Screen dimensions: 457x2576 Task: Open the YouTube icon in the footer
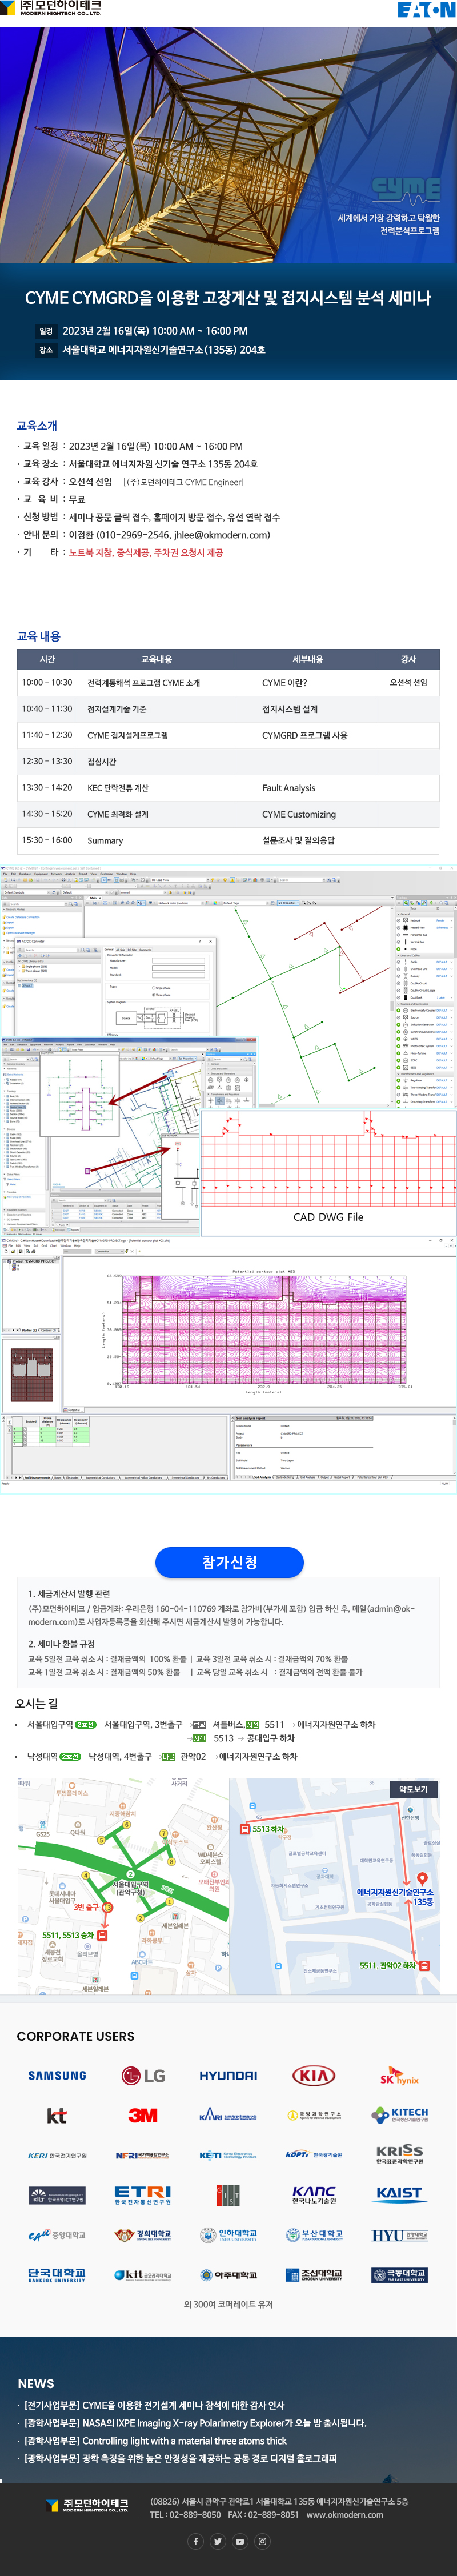click(x=240, y=2541)
